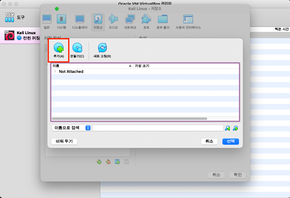The width and height of the screenshot is (290, 198).
Task: Click the Kali Linux VM logo icon
Action: pyautogui.click(x=9, y=35)
